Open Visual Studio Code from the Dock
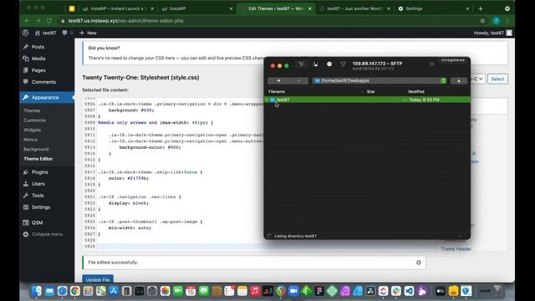This screenshot has height=301, width=535. (x=409, y=291)
